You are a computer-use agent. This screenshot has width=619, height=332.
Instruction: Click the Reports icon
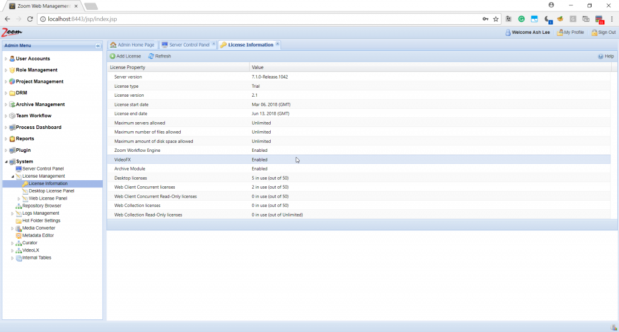point(12,138)
